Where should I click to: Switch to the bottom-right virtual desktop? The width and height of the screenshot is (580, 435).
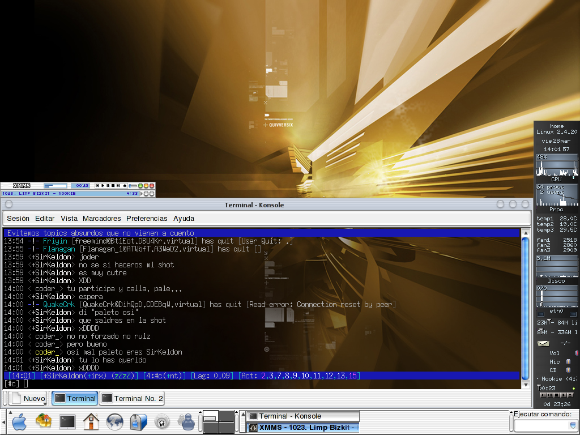[x=227, y=427]
